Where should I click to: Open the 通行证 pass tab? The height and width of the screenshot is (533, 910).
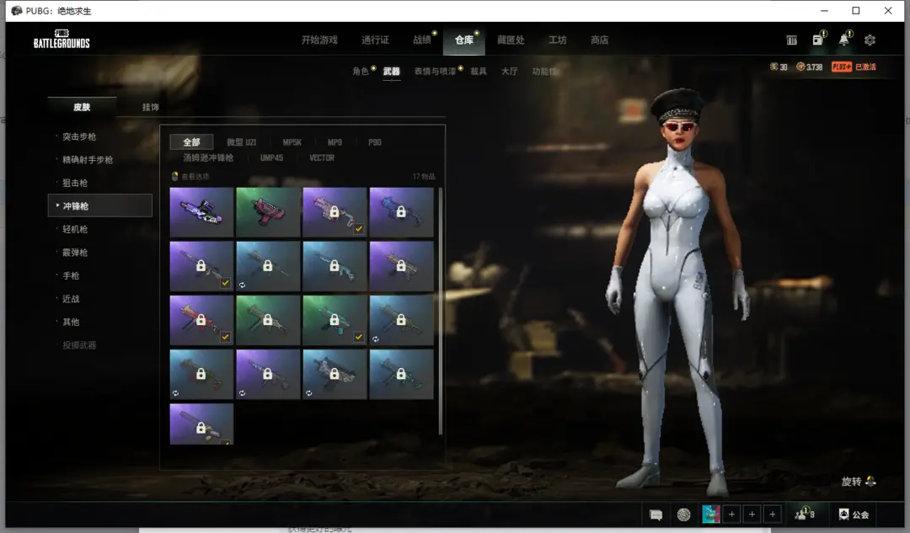[x=375, y=40]
